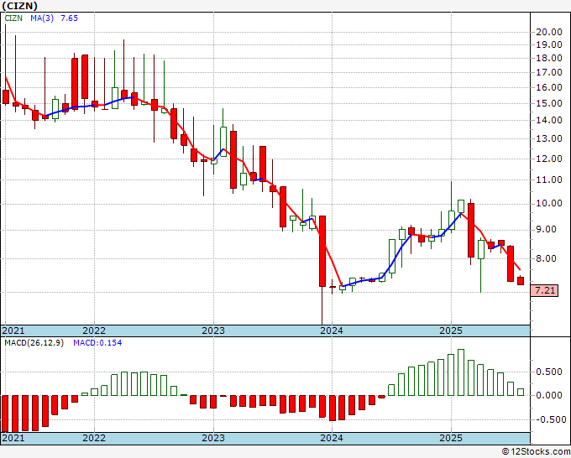This screenshot has height=458, width=571.
Task: Click the 13.00 price axis label
Action: [549, 138]
